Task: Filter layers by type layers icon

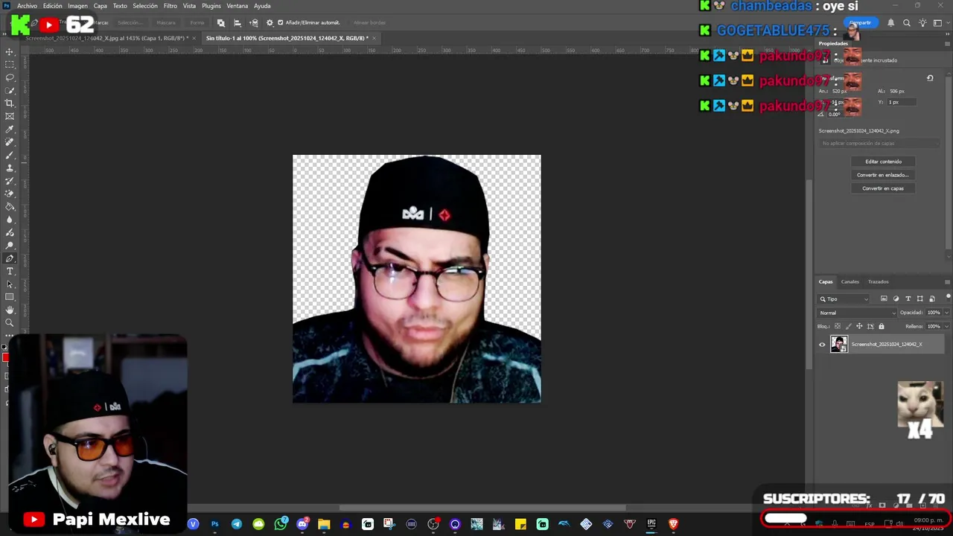Action: pyautogui.click(x=908, y=299)
